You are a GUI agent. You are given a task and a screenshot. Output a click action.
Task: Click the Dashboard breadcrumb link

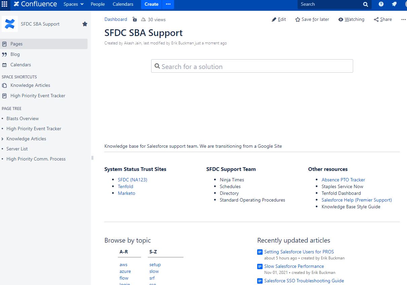click(116, 19)
